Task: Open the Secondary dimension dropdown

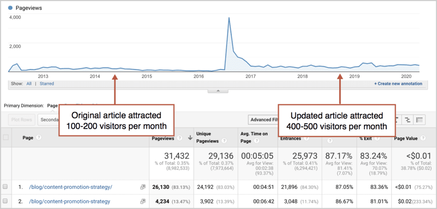Action: pos(48,120)
